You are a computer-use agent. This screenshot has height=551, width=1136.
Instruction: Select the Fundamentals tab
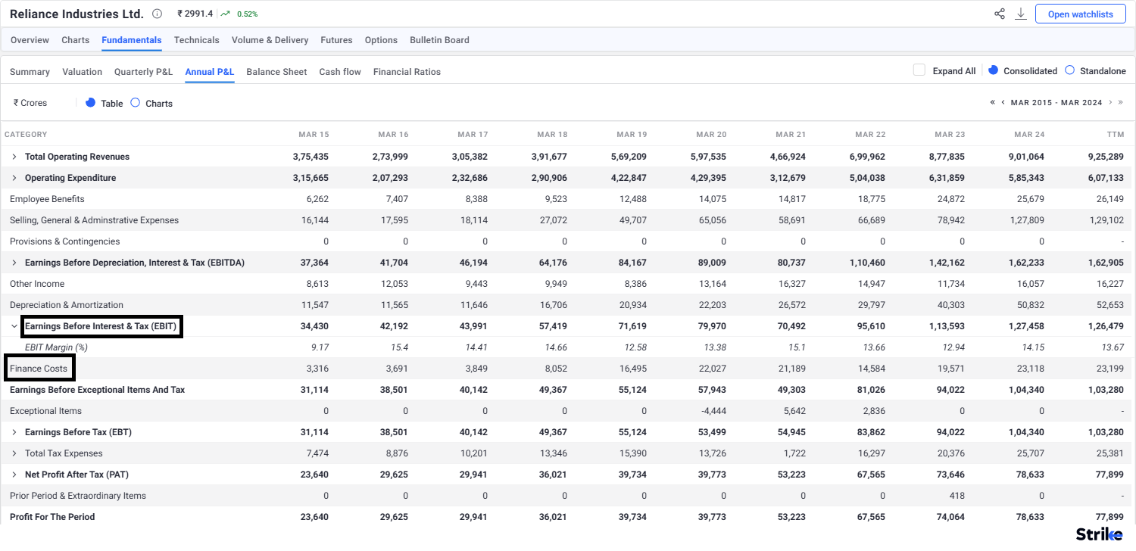click(x=132, y=40)
